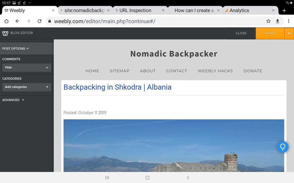Go back with the browser back arrow
This screenshot has width=294, height=183.
(17, 21)
